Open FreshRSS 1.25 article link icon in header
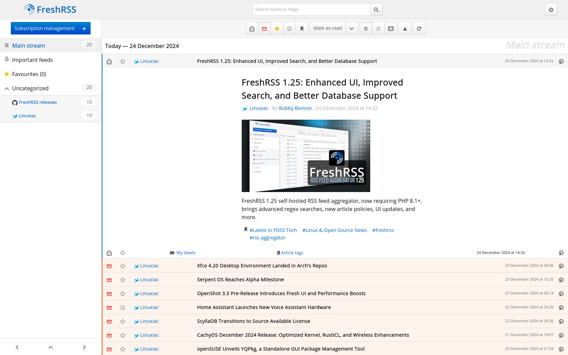The image size is (568, 355). click(561, 61)
